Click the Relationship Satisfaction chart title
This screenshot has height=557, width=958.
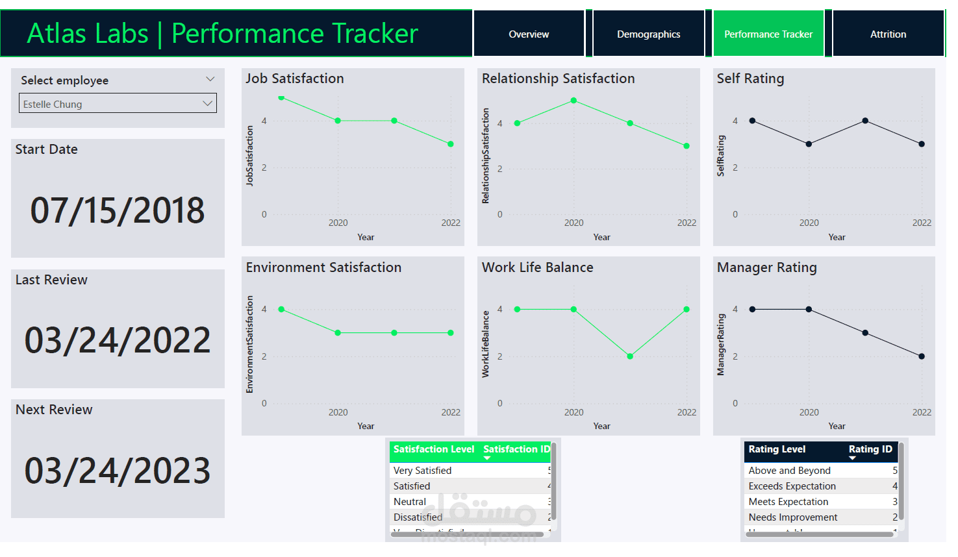tap(559, 79)
